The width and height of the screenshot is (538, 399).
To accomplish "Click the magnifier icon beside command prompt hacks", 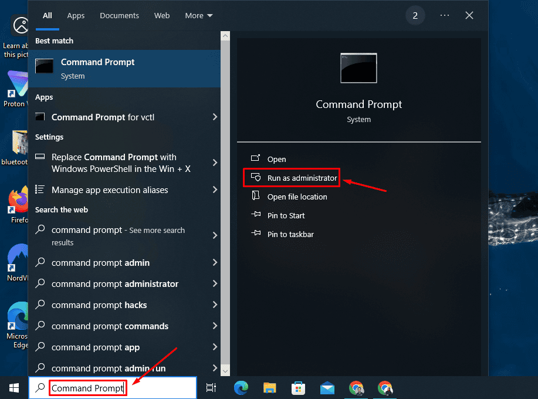I will click(x=40, y=305).
